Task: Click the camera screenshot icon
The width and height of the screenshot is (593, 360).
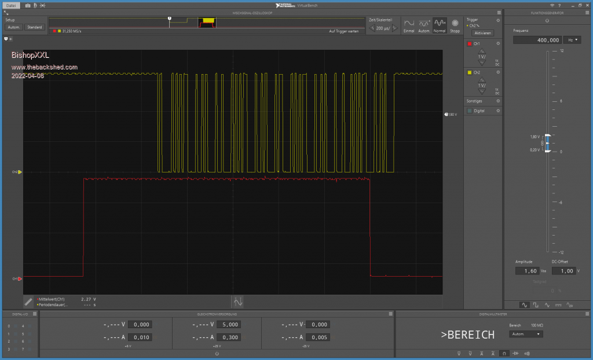Action: point(27,5)
